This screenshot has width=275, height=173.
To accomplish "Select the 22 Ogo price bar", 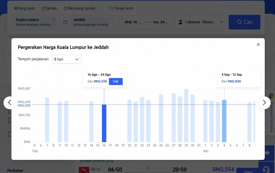I will 142,119.
